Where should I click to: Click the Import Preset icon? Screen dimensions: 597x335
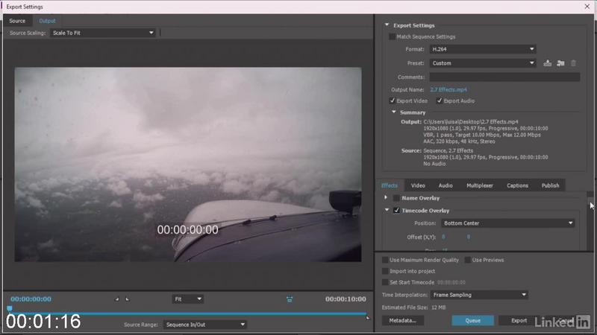click(560, 63)
